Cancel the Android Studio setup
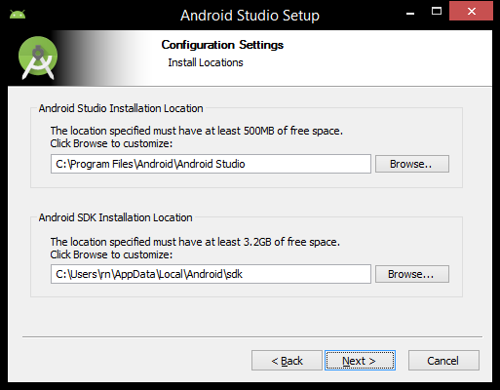The image size is (500, 390). [x=443, y=361]
